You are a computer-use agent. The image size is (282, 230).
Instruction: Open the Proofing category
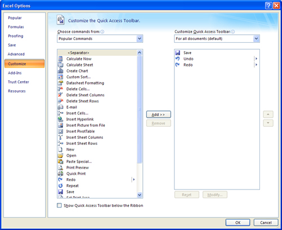(16, 36)
